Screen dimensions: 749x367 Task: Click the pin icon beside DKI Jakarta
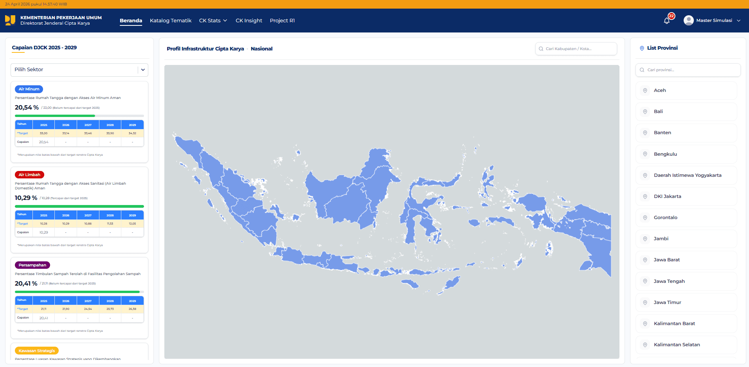(645, 196)
